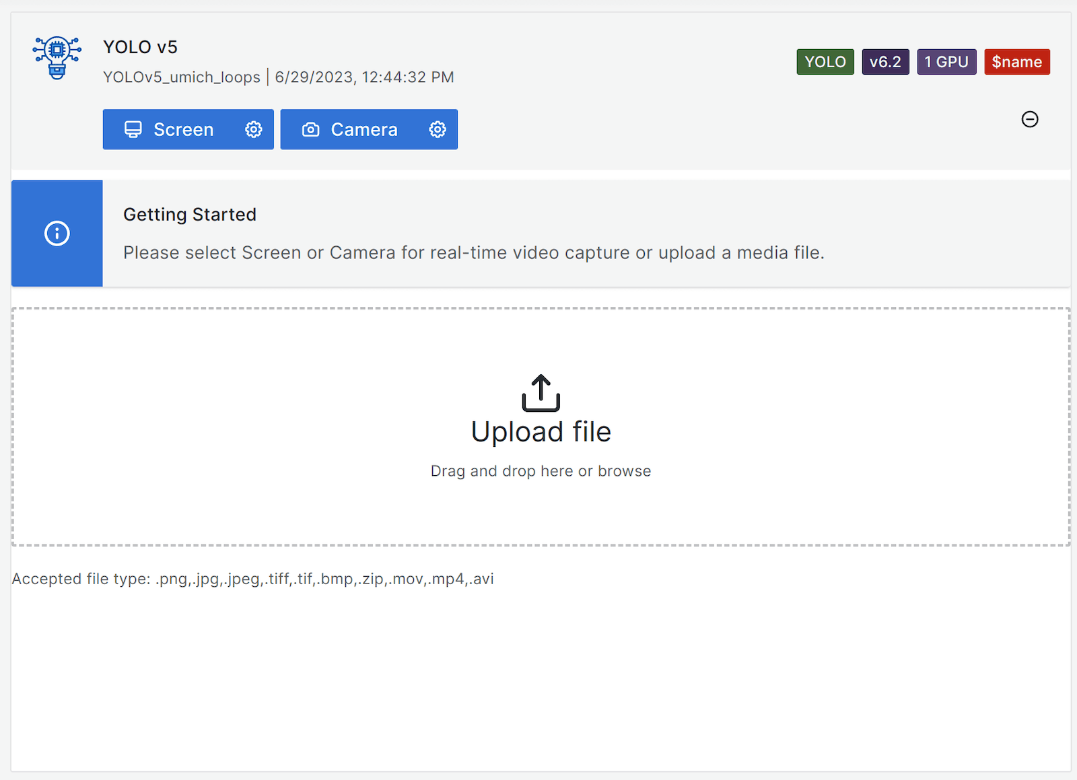Start capture with Camera button label

click(x=363, y=129)
